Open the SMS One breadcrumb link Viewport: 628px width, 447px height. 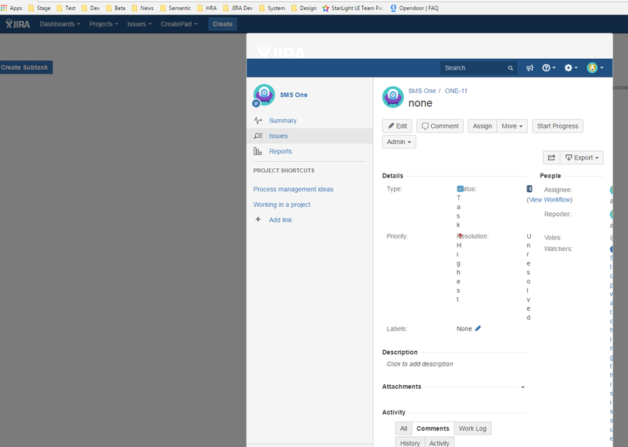pos(422,91)
